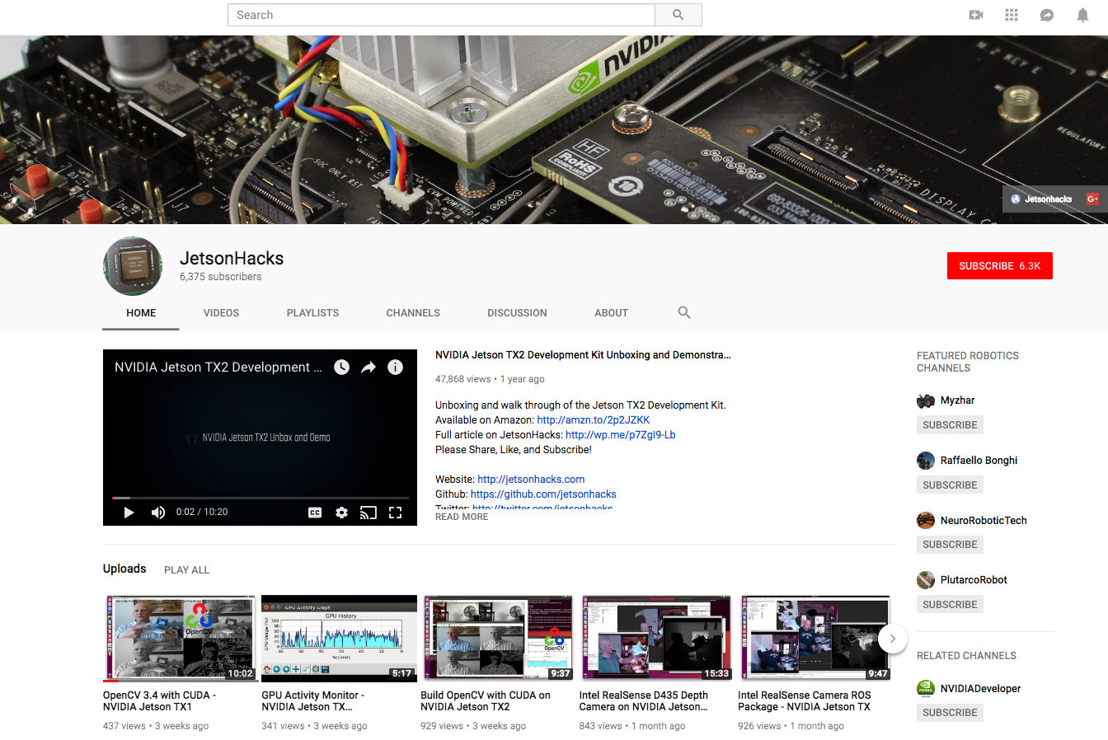Click Watch Later clock on player

tap(341, 368)
